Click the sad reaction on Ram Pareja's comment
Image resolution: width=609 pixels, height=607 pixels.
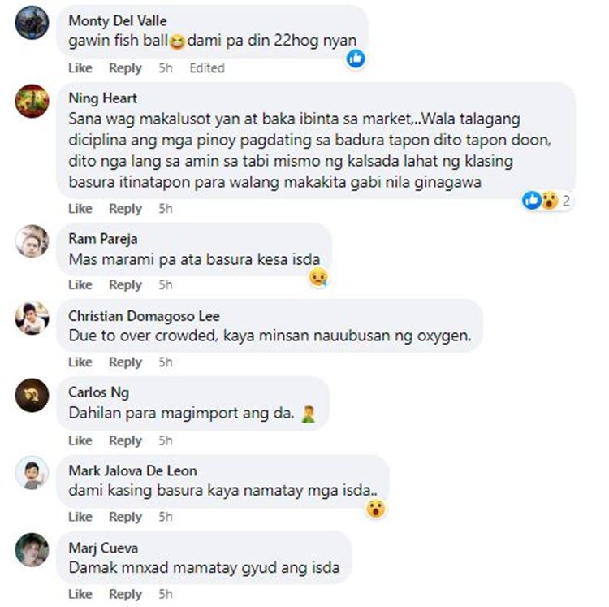[318, 277]
